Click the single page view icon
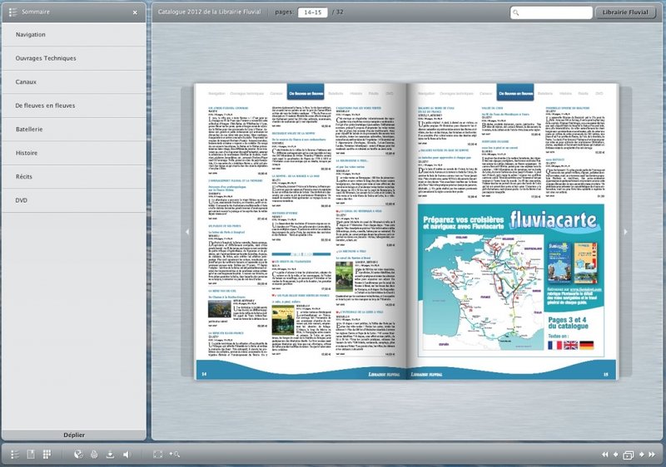The image size is (666, 467). point(31,455)
